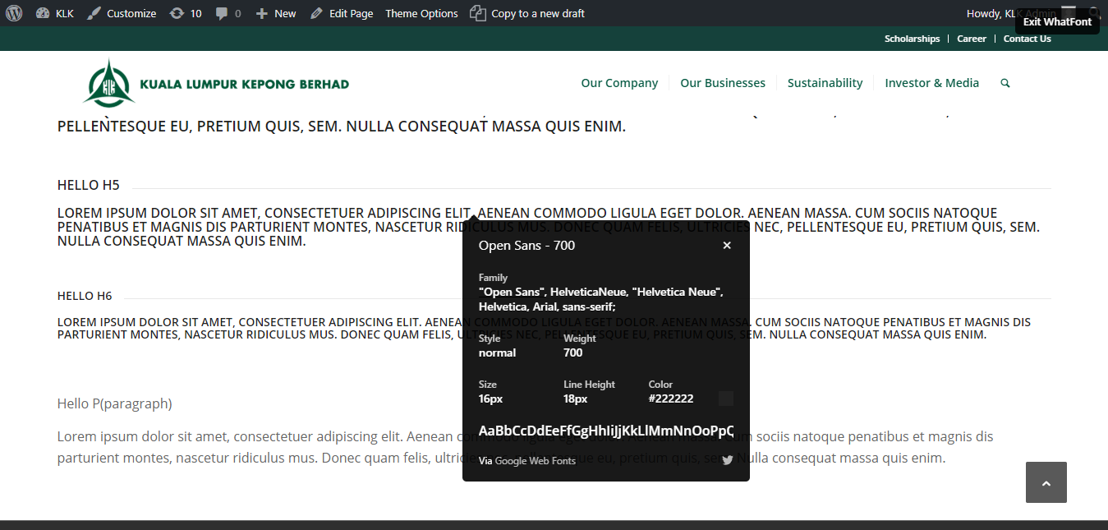
Task: Click the site search magnifier icon
Action: click(1005, 83)
